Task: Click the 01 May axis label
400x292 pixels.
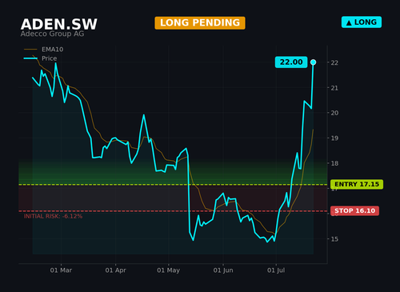Action: [x=168, y=270]
